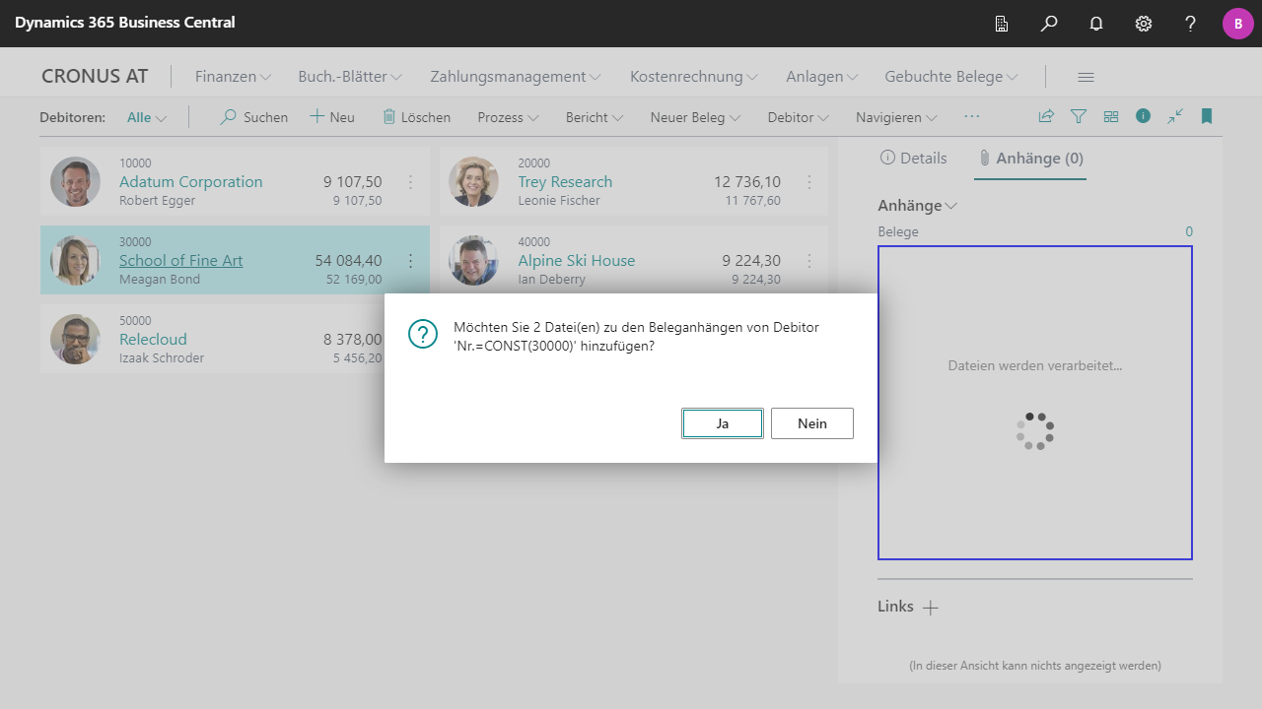The image size is (1262, 709).
Task: Click balance 8 378,00 of Relecloud
Action: coord(352,340)
